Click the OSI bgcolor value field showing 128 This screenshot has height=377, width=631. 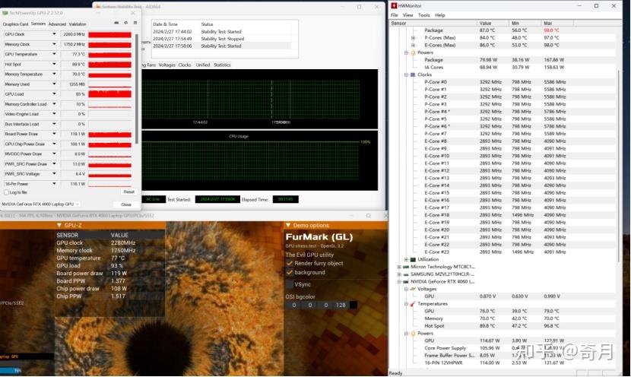(341, 305)
